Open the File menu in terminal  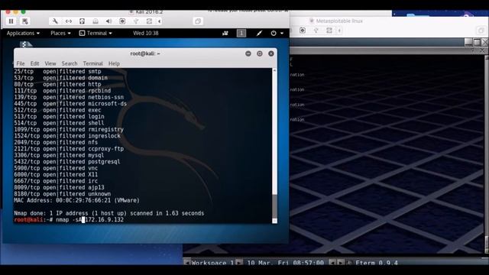tap(21, 63)
